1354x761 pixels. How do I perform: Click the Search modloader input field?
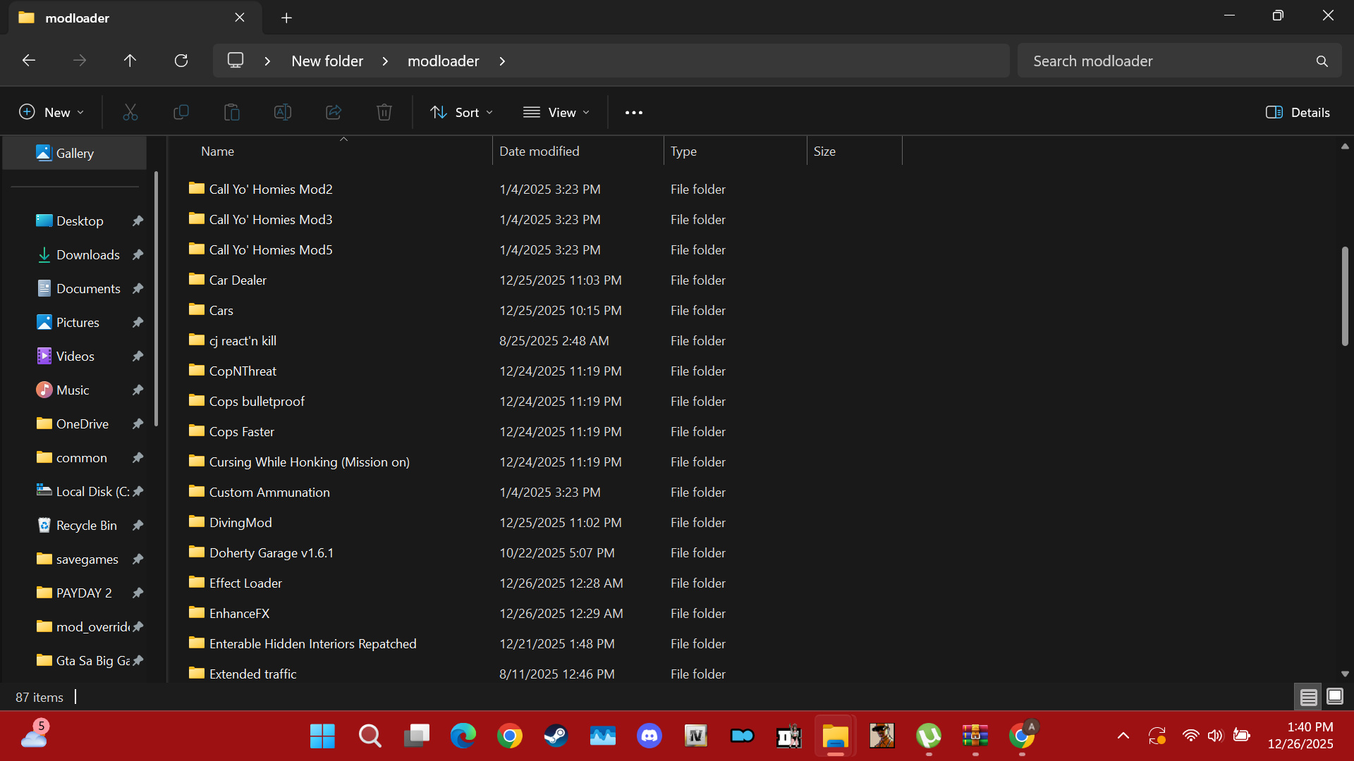[x=1164, y=61]
